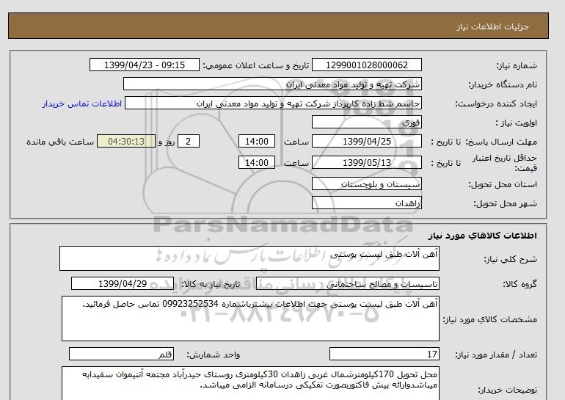Click goods specification text area with phone number
This screenshot has height=400, width=565.
pos(250,319)
